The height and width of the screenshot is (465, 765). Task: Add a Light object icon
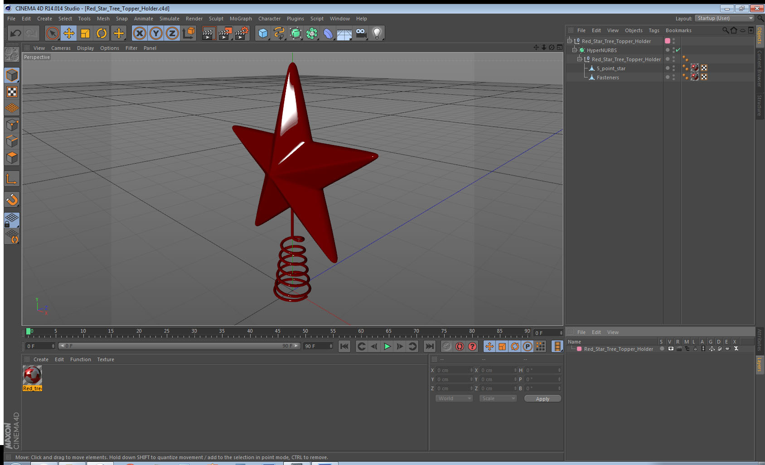(x=377, y=33)
